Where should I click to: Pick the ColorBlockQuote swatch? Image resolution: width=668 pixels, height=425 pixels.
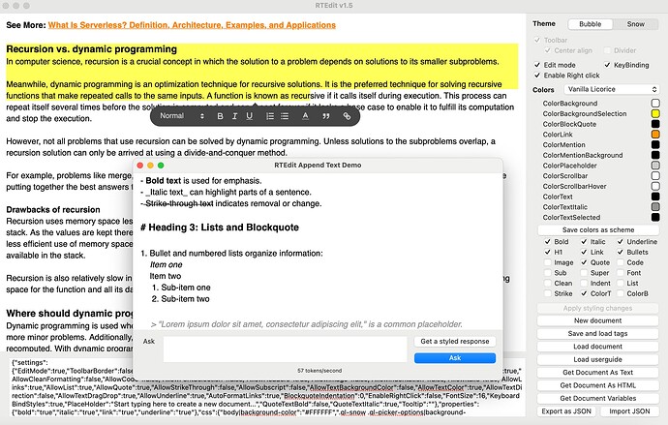coord(655,124)
